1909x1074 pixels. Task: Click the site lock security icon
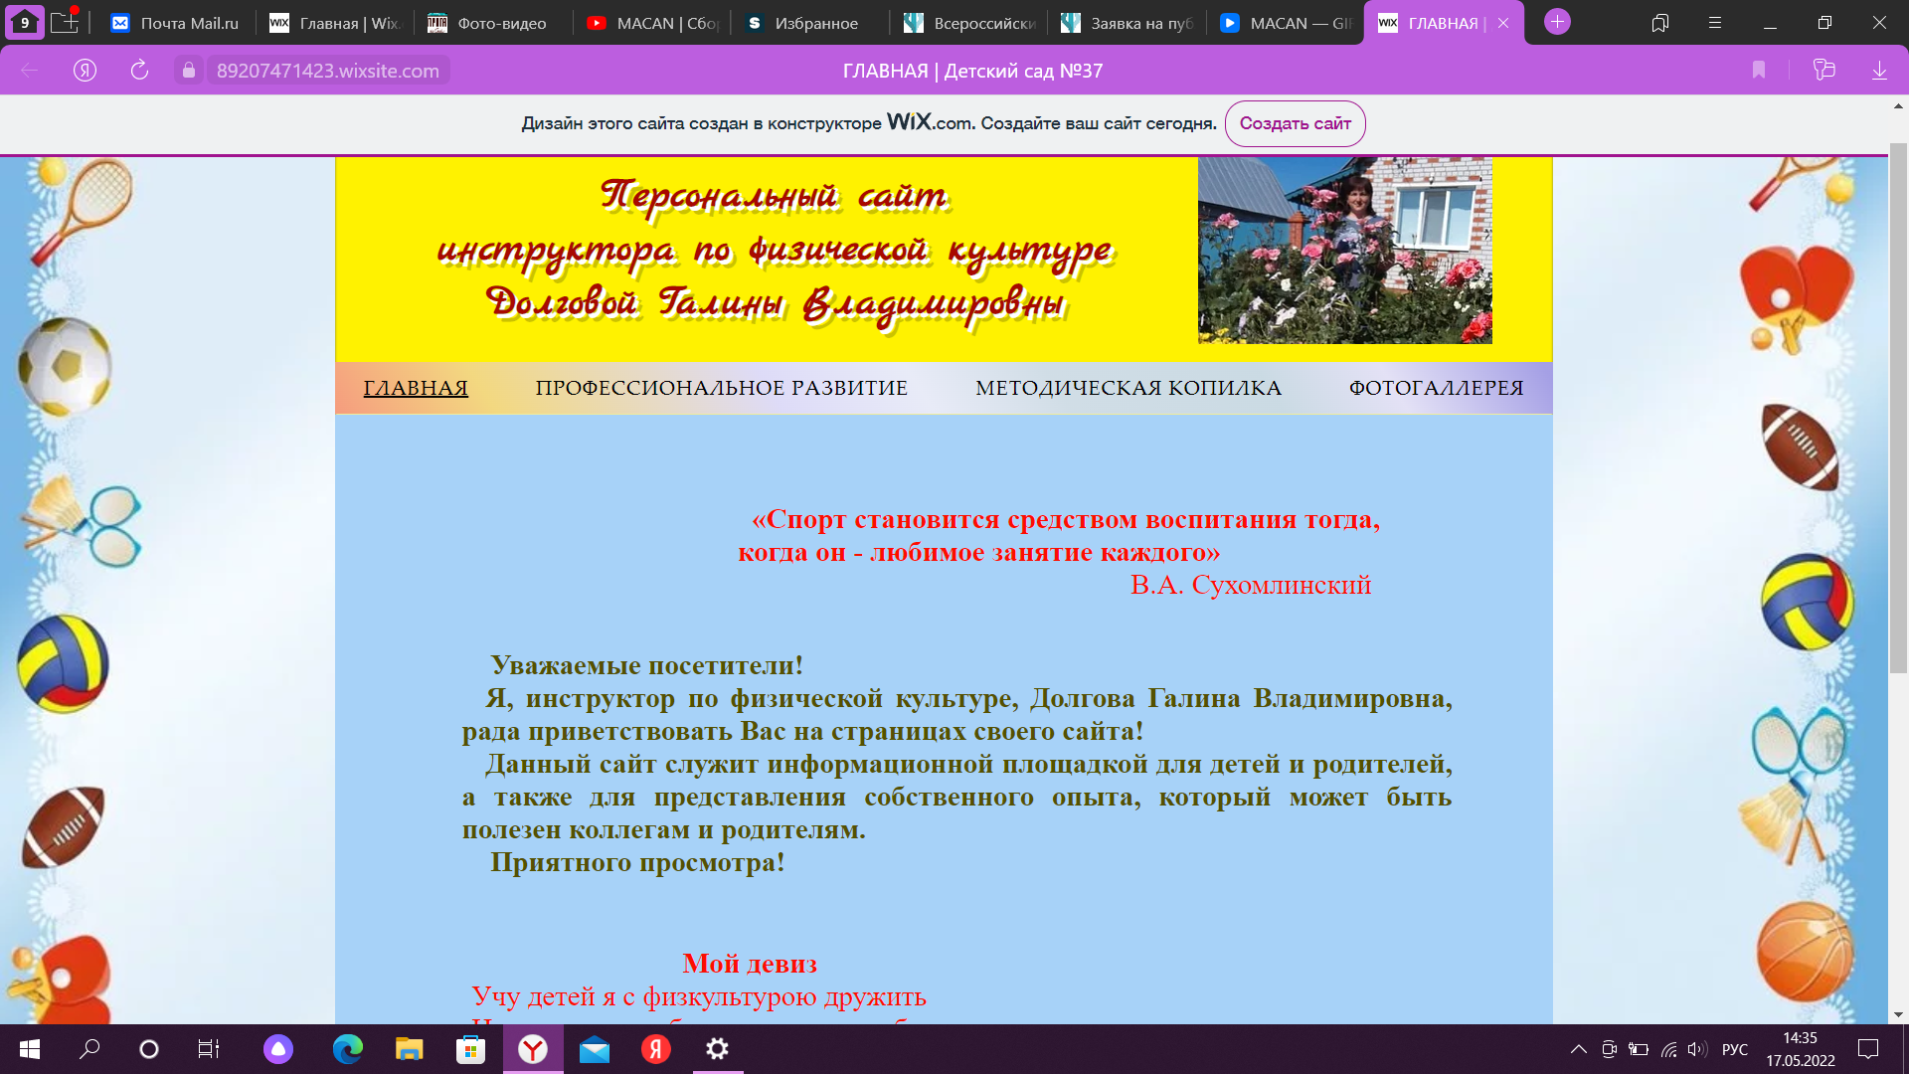[x=188, y=71]
